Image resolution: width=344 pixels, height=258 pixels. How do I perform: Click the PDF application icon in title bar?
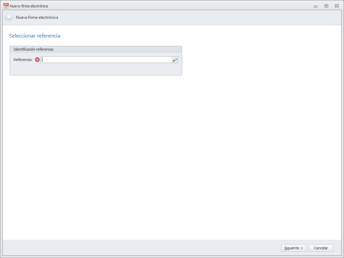coord(6,6)
